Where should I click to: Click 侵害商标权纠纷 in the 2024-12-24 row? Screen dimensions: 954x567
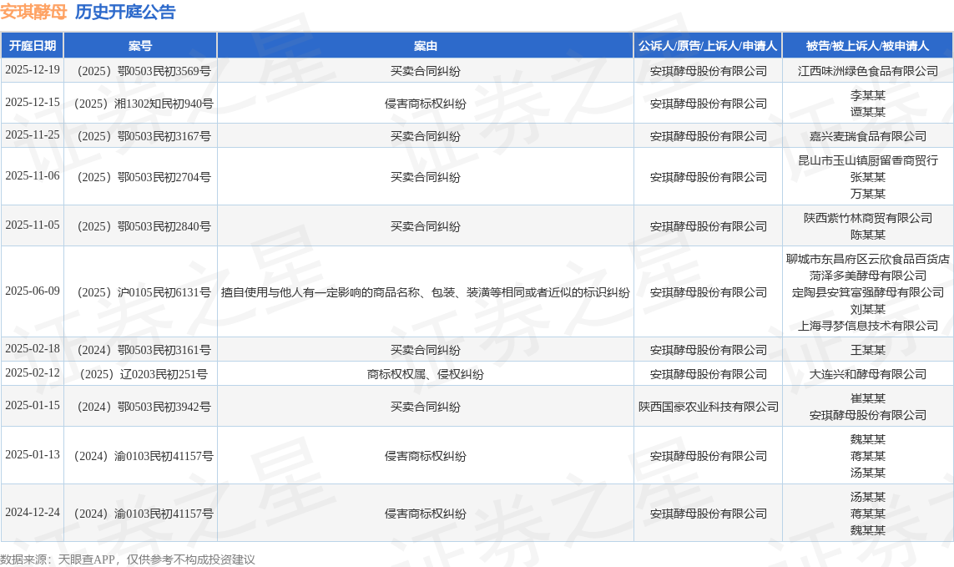click(x=426, y=514)
